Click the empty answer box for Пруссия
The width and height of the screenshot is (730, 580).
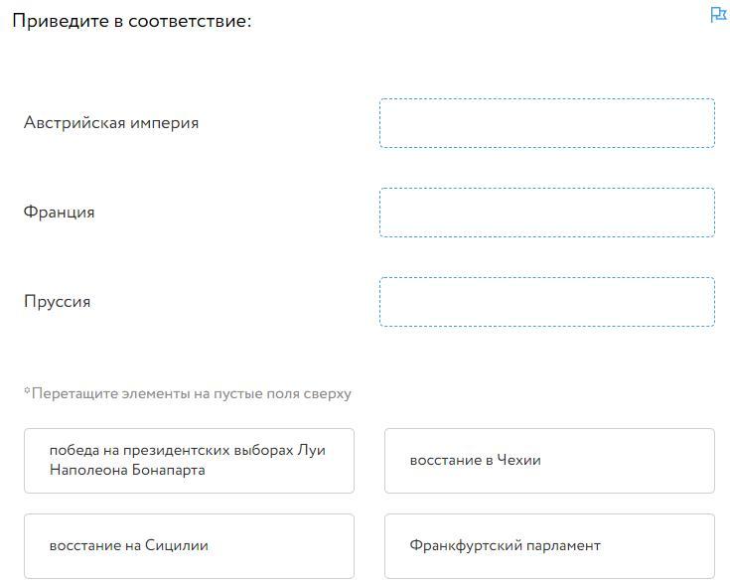tap(546, 302)
